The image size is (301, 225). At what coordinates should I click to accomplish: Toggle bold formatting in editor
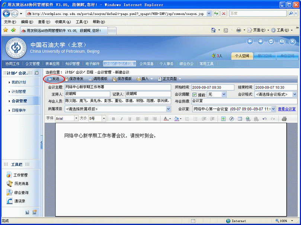point(113,119)
